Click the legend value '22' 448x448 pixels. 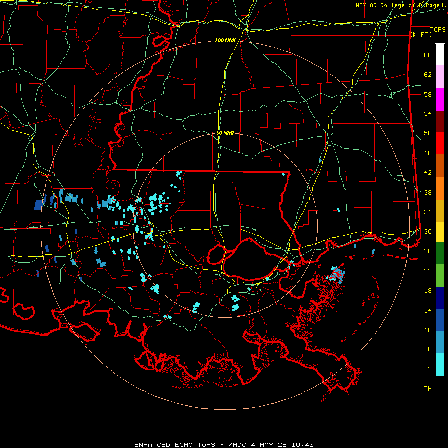428,271
